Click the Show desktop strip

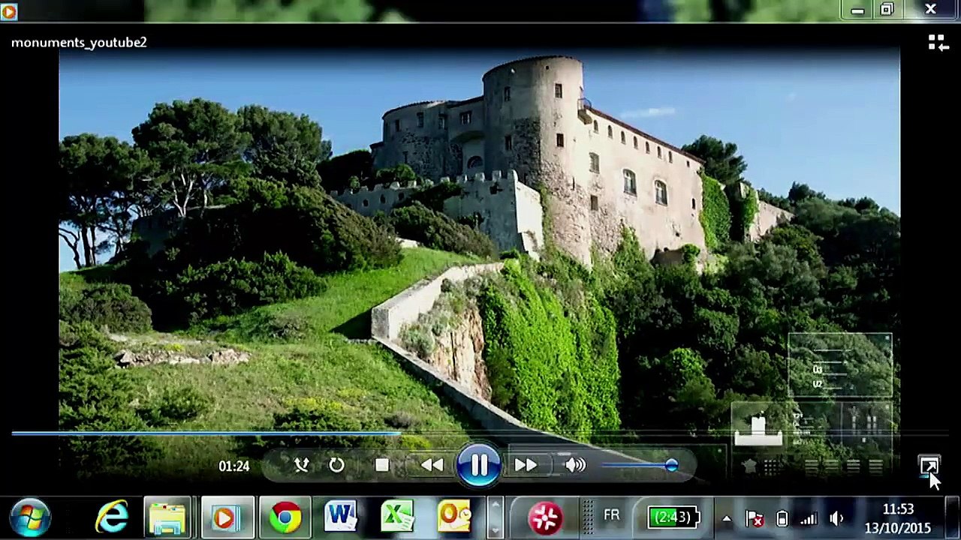click(954, 517)
